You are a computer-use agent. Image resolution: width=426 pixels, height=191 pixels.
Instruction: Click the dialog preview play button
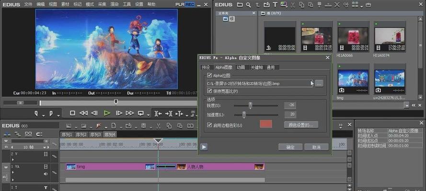tap(204, 147)
